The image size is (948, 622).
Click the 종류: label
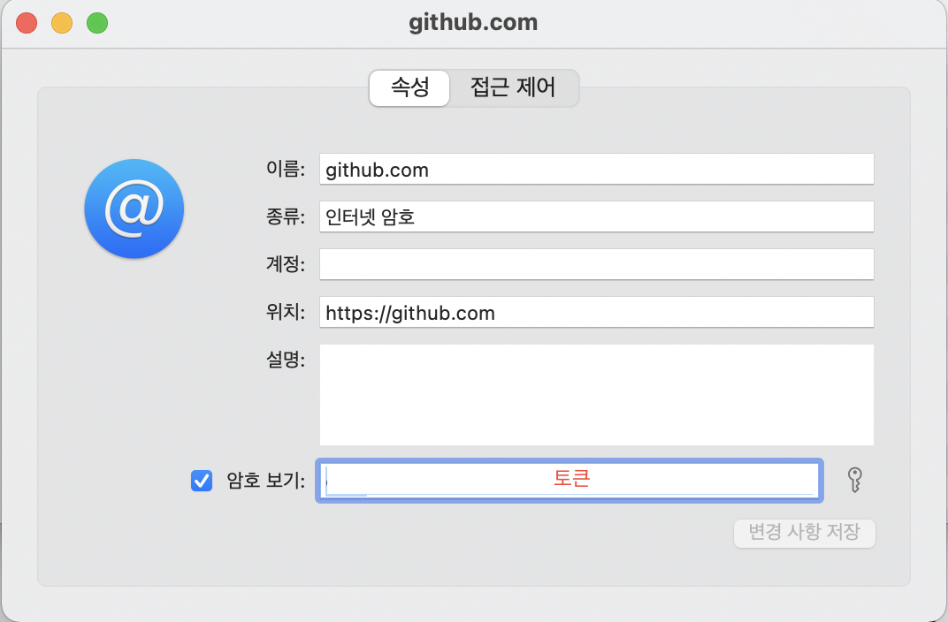(x=286, y=216)
